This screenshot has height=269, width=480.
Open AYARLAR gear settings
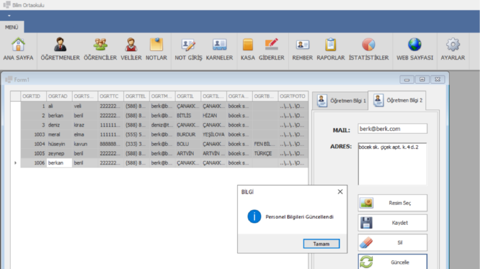pos(453,49)
